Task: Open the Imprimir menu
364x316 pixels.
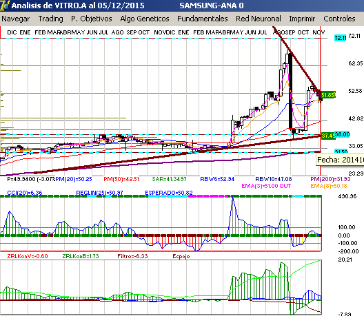Action: tap(302, 19)
